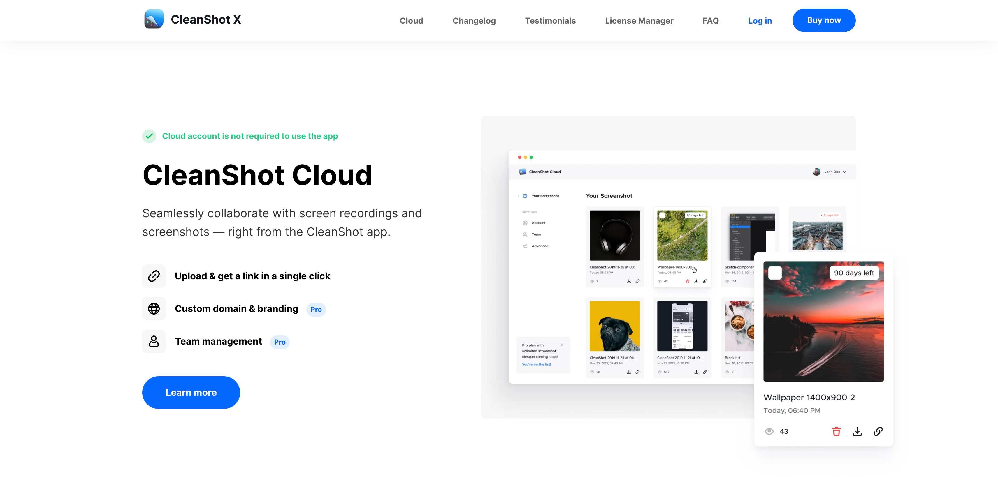
Task: Click the CleanShot Cloud logo in mock window
Action: [522, 172]
